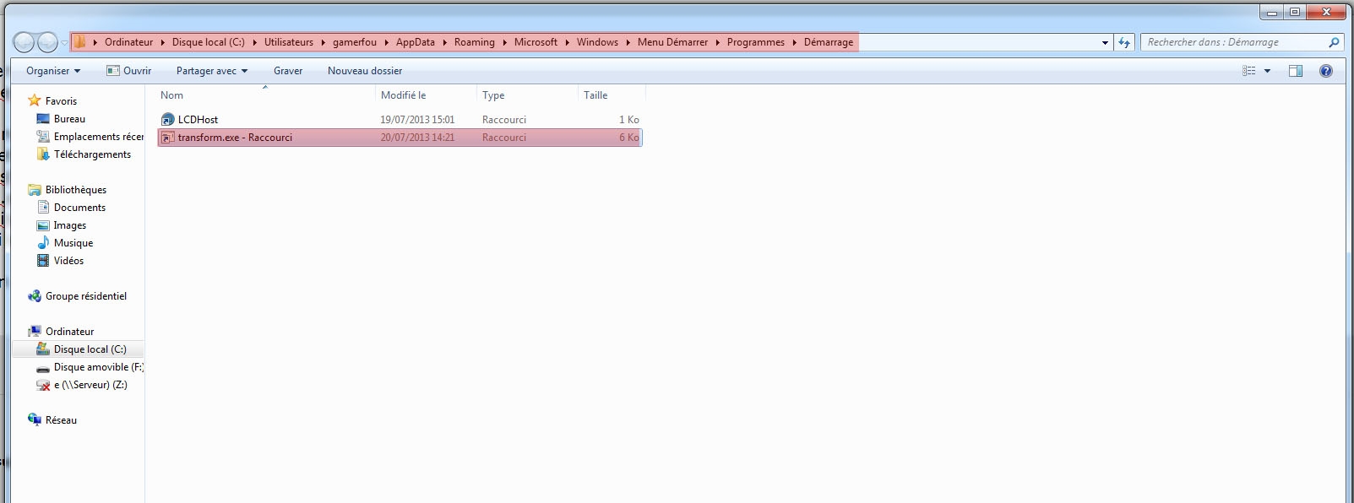Click Graver in the toolbar

pos(287,71)
